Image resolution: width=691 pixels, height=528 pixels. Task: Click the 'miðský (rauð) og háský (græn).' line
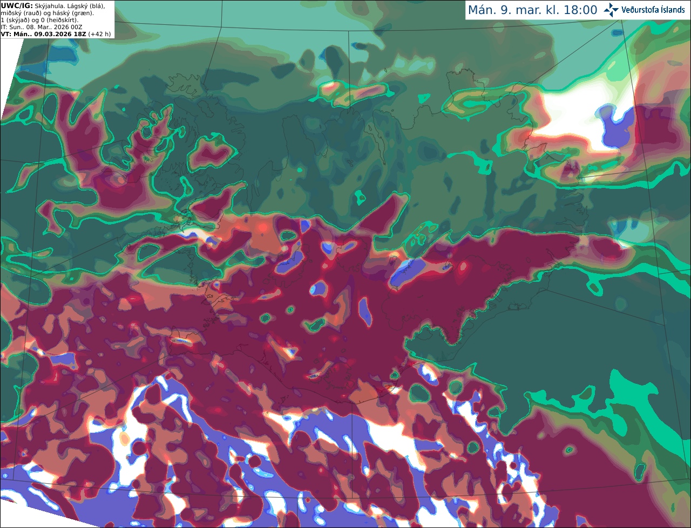[x=46, y=13]
